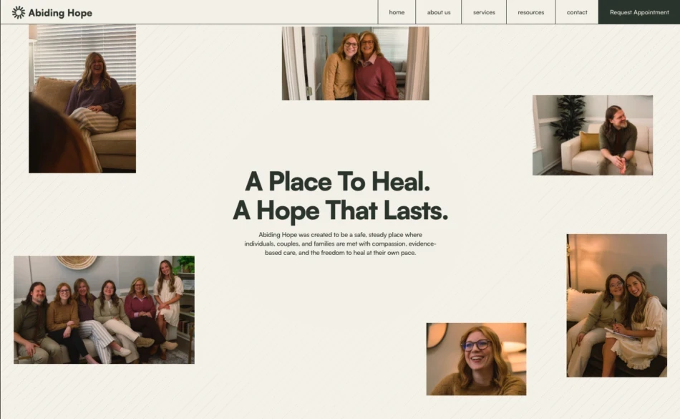The image size is (680, 419).
Task: Click the window blinds in the couch photo
Action: pos(85,53)
